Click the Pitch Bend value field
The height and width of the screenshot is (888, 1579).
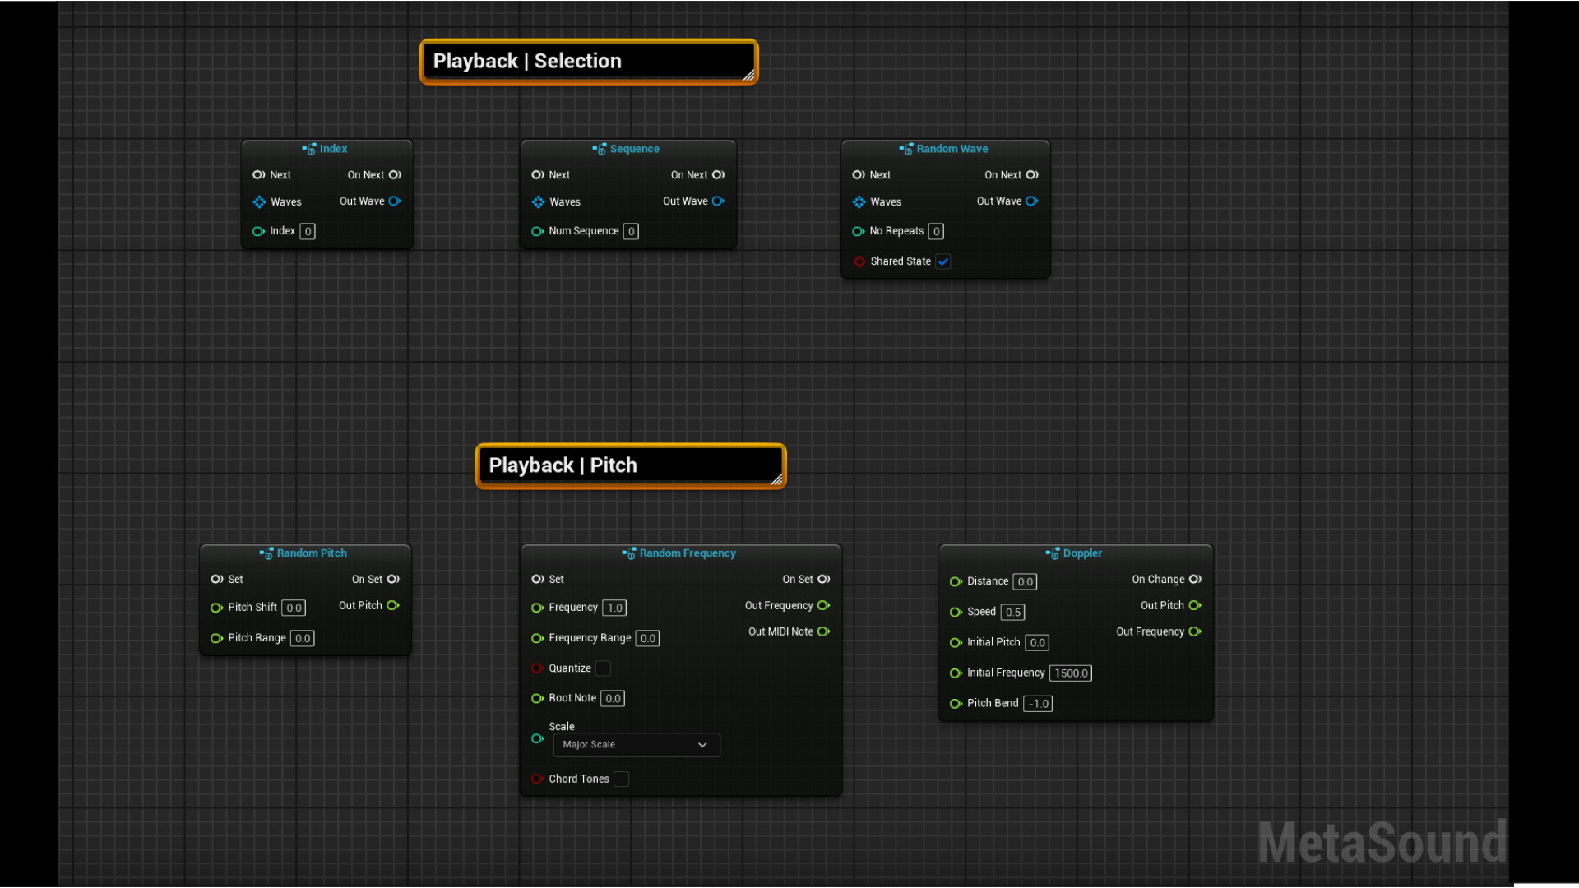1039,704
